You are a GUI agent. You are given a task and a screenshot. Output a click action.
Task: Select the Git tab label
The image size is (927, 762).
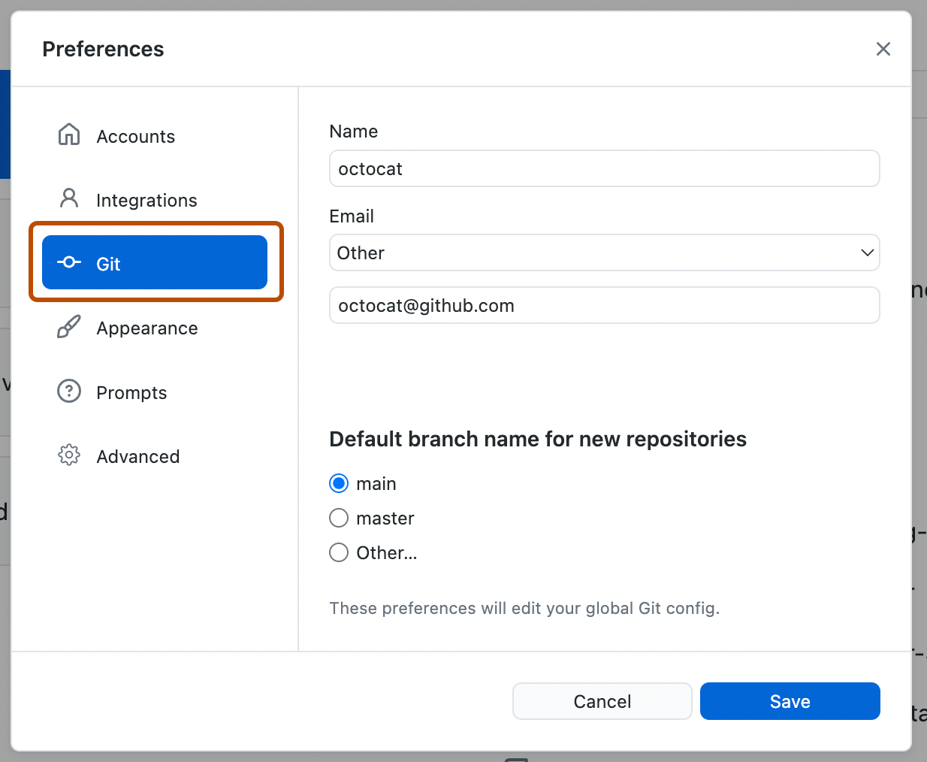pos(108,265)
